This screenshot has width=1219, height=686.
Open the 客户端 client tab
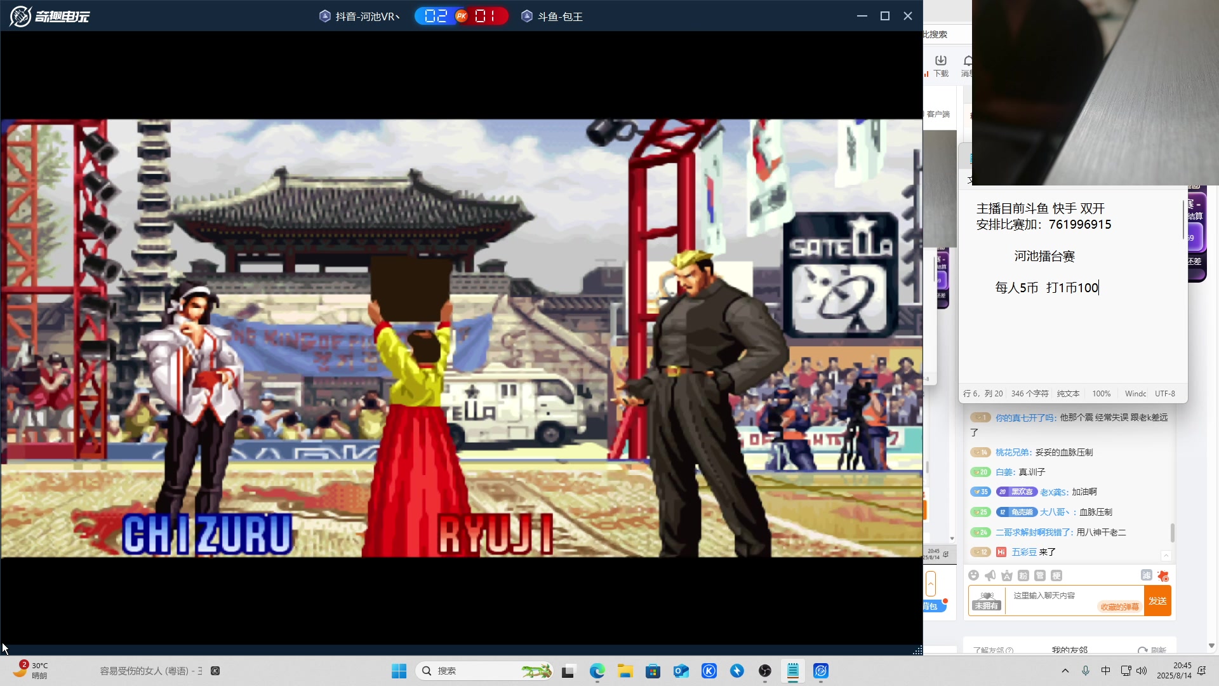938,114
